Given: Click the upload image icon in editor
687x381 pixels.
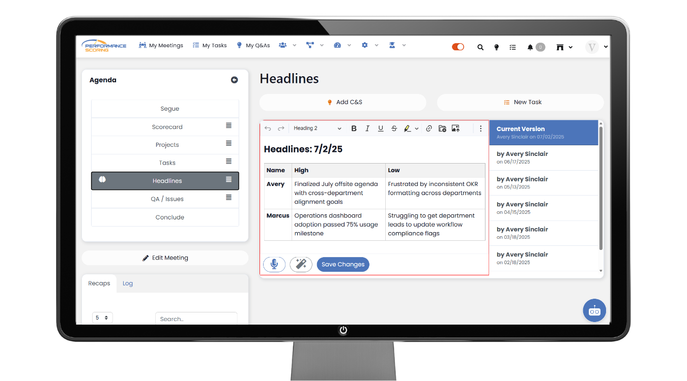Looking at the screenshot, I should pyautogui.click(x=455, y=129).
